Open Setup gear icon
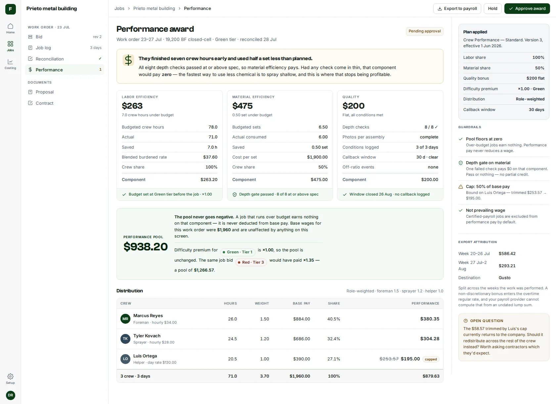This screenshot has height=404, width=556. [10, 376]
